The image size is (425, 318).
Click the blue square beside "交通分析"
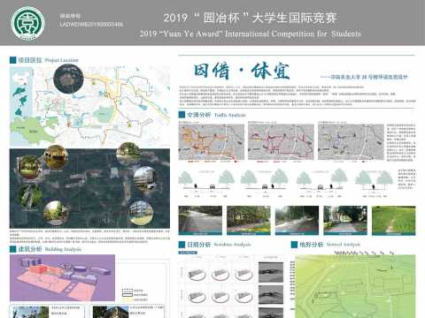click(182, 115)
